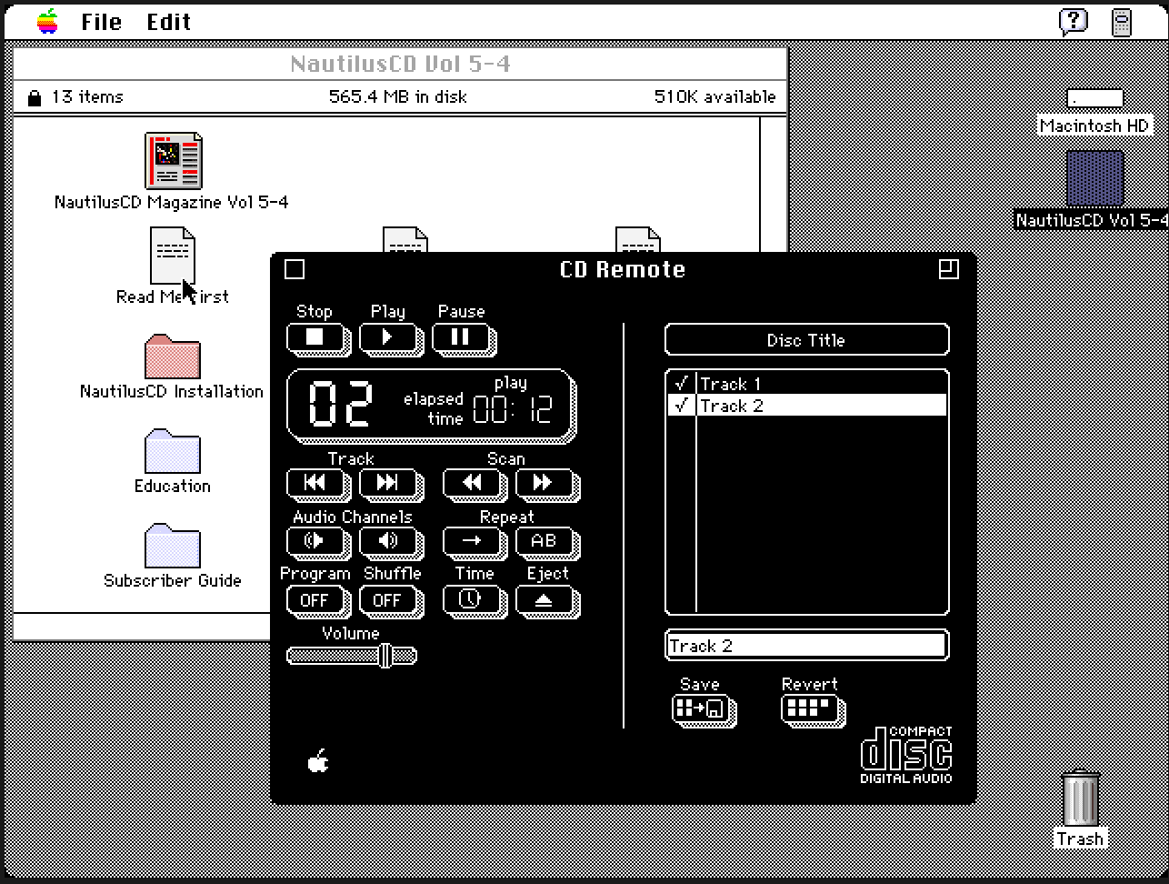Revert track list changes with the Revert icon
This screenshot has height=884, width=1169.
point(813,708)
